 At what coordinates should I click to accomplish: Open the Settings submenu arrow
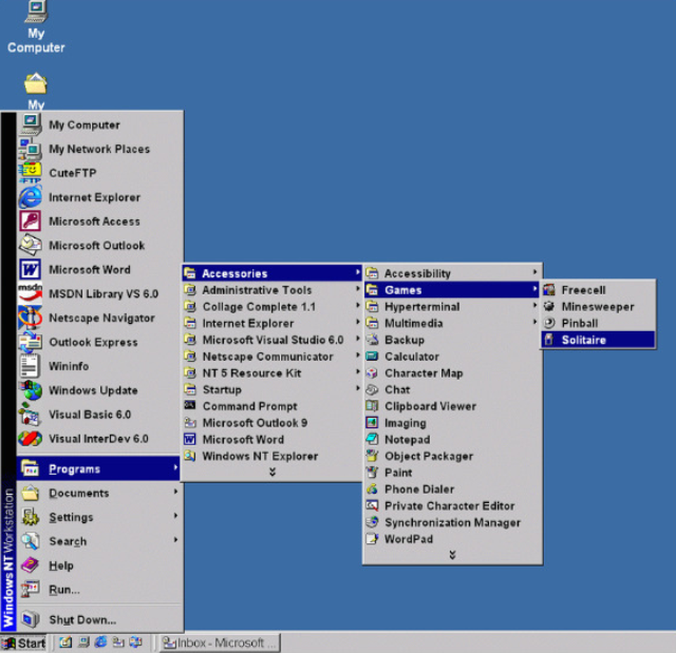(175, 516)
